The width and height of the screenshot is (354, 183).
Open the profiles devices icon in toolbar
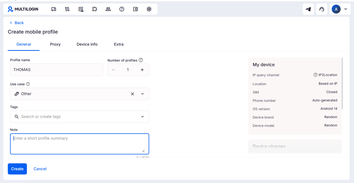[x=54, y=9]
